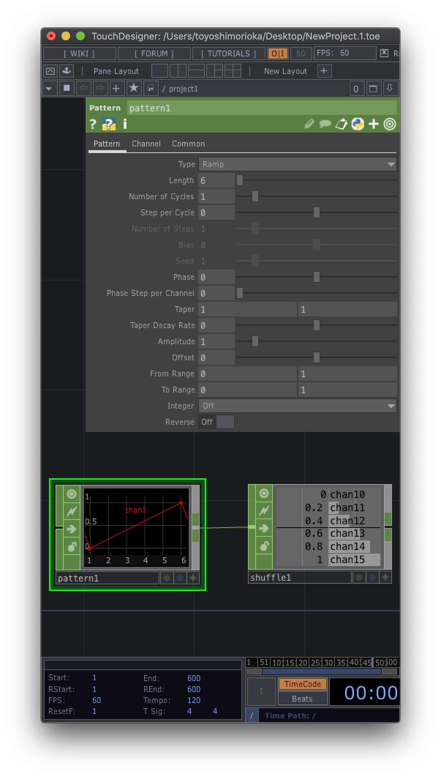Click the timeline range bar
This screenshot has width=441, height=777.
pos(322,672)
